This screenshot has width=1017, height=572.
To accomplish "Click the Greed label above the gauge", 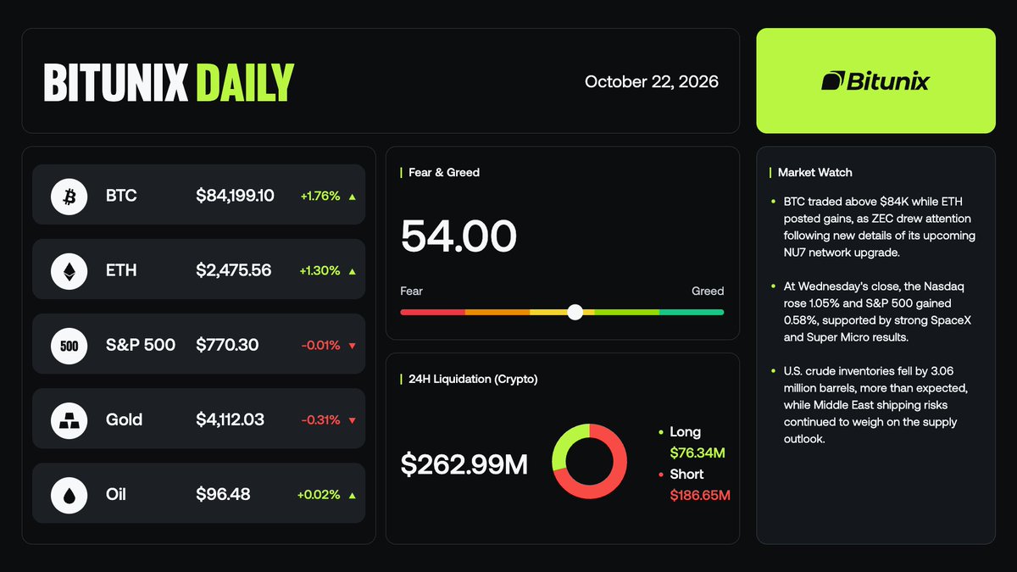I will 708,291.
